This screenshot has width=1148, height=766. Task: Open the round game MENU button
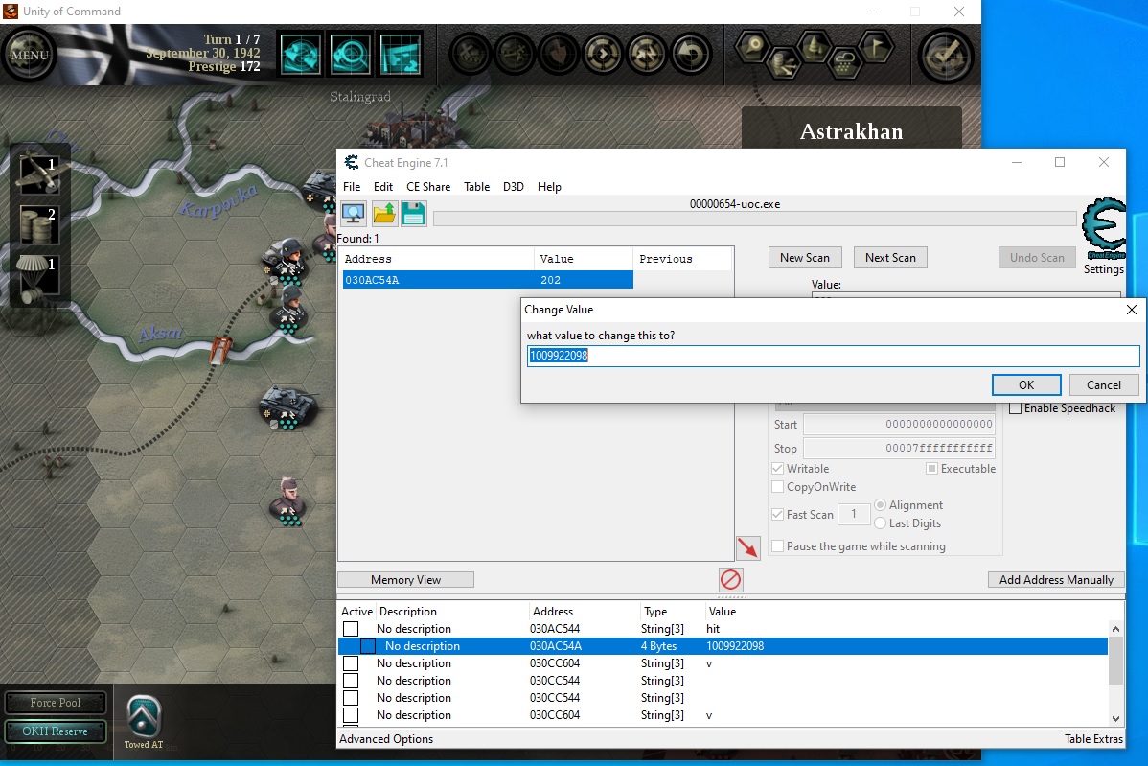pyautogui.click(x=30, y=55)
